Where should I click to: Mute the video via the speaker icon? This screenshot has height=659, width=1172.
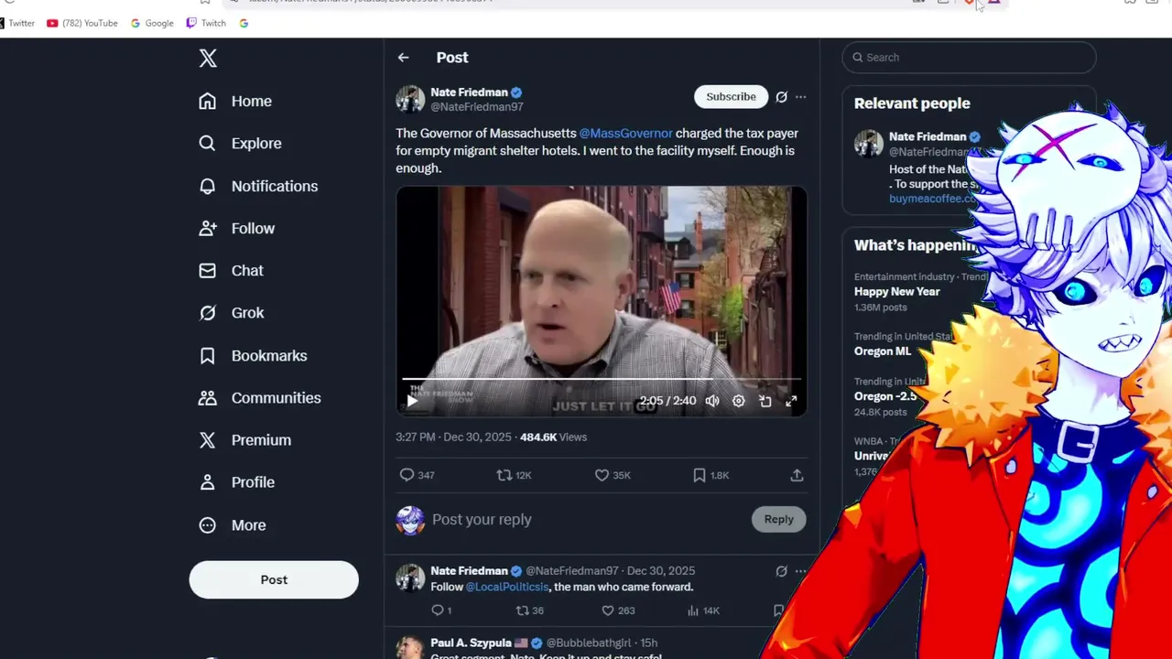712,401
